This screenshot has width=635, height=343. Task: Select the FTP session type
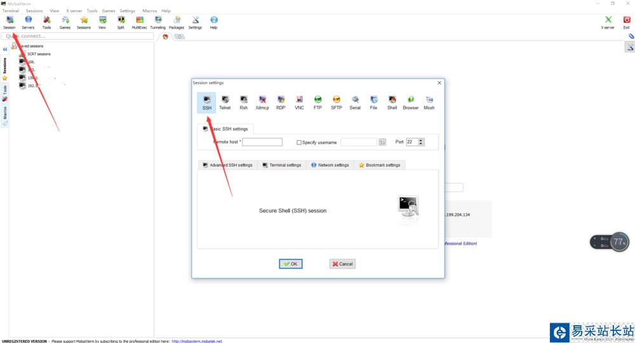[318, 103]
